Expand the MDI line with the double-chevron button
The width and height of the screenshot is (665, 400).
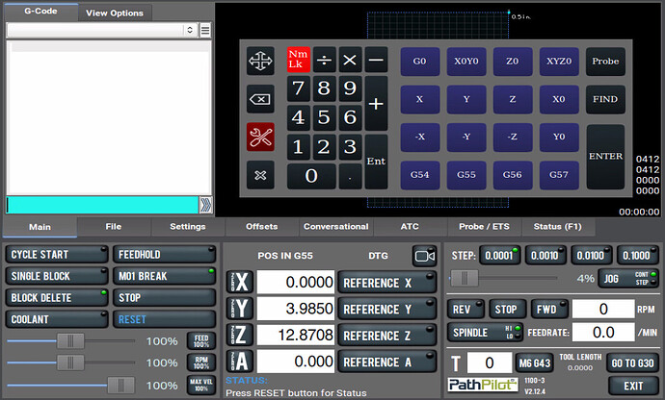204,205
